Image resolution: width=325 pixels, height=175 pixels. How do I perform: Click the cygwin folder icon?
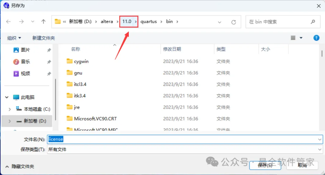(70, 61)
